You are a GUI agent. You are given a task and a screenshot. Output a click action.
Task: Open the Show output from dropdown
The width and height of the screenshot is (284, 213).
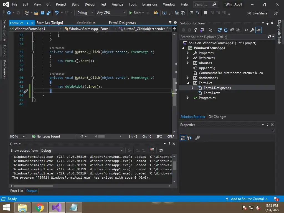(82, 150)
